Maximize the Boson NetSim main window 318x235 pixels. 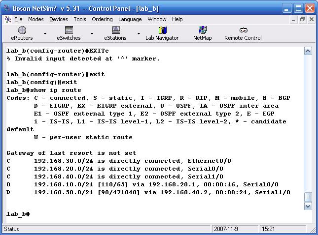[x=298, y=8]
